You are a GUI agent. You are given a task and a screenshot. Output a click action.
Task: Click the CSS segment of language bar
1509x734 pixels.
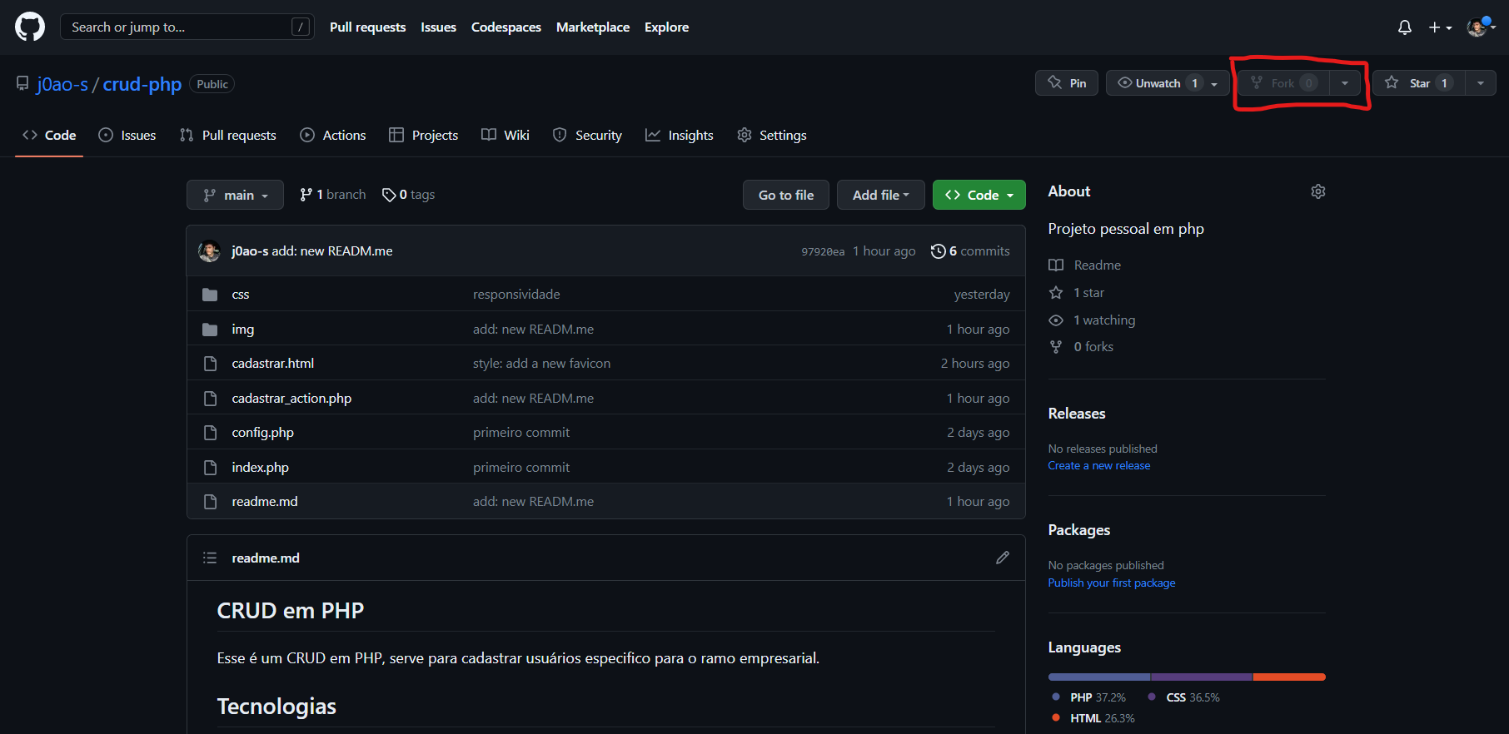(x=1202, y=677)
